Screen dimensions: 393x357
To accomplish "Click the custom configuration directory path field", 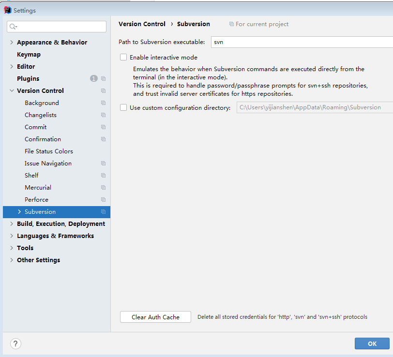I will (x=315, y=107).
